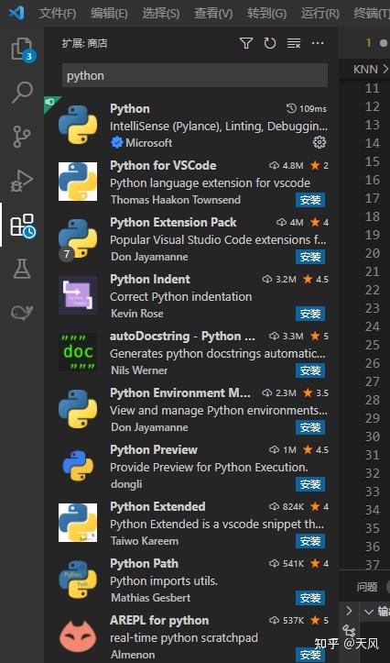Viewport: 390px width, 663px height.
Task: Install autoDocstring extension
Action: coord(310,370)
